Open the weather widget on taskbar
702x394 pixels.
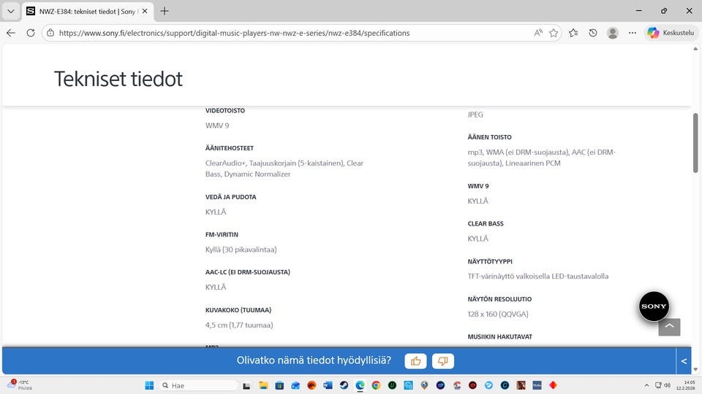click(x=20, y=385)
